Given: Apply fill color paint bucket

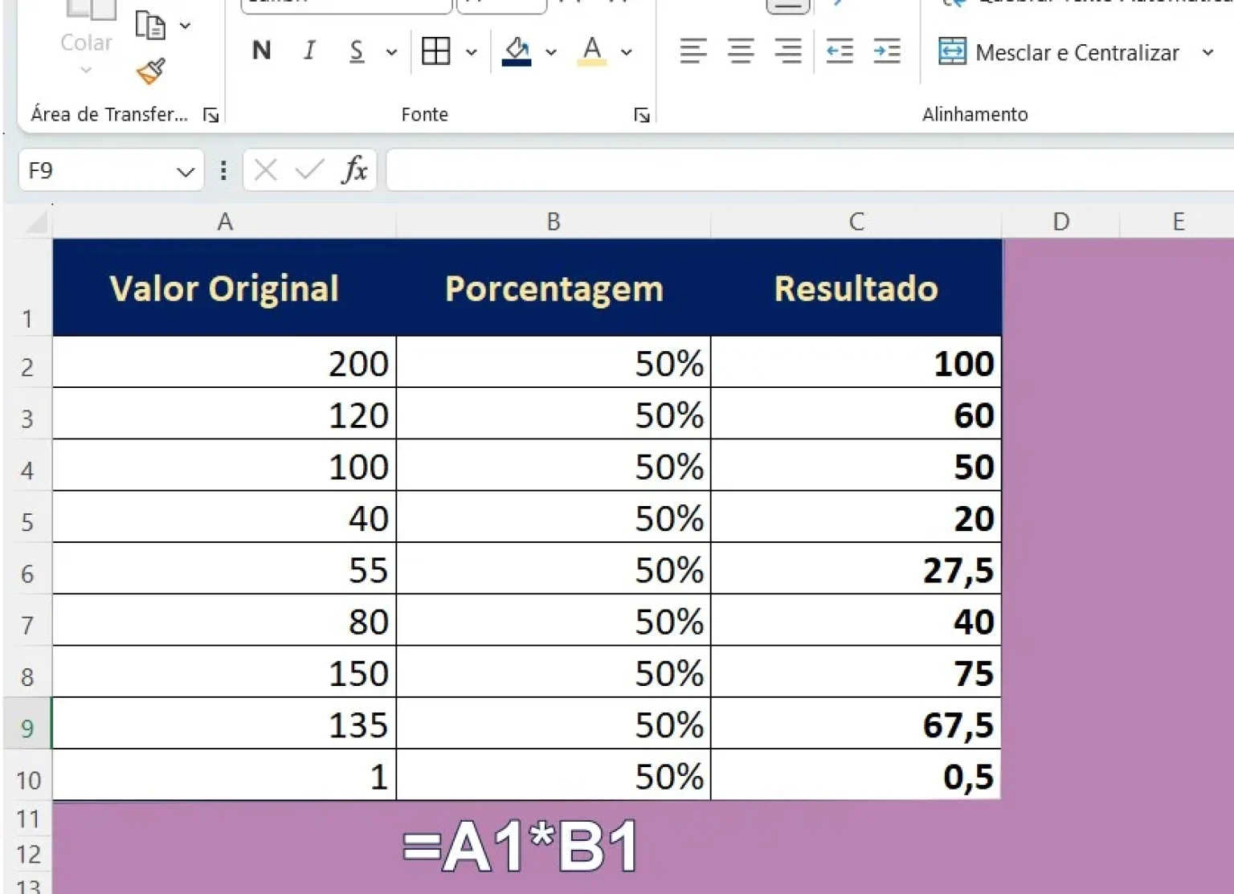Looking at the screenshot, I should tap(517, 51).
